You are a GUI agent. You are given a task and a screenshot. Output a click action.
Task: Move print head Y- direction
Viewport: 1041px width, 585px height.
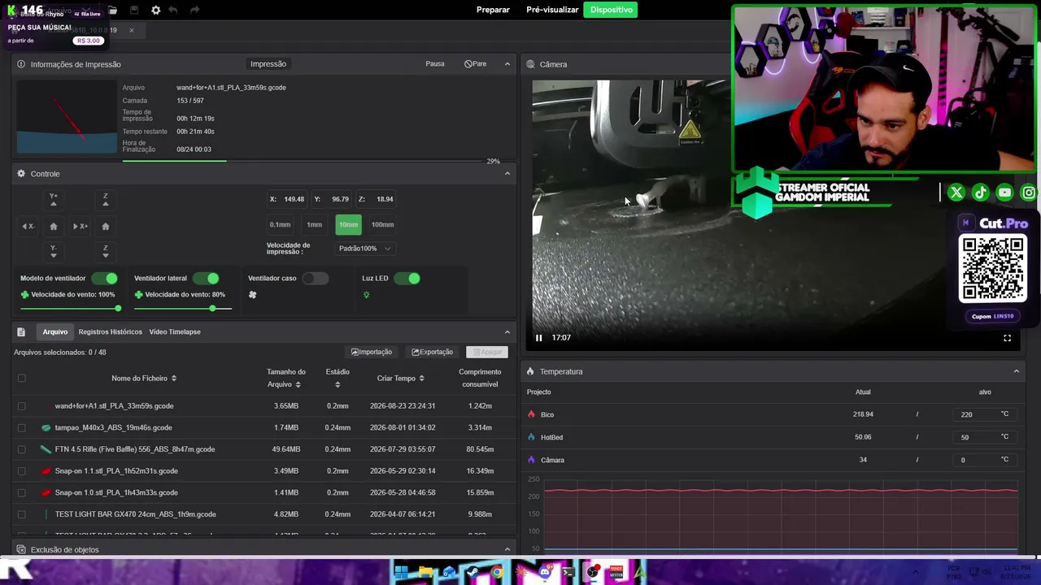pyautogui.click(x=54, y=251)
